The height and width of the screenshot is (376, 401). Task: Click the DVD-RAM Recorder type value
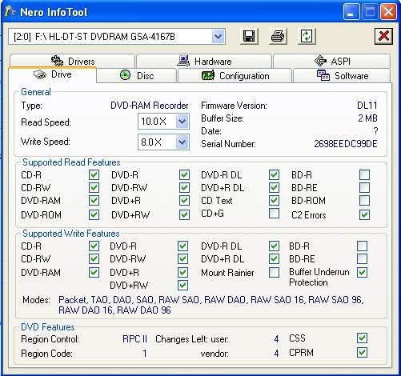(150, 106)
